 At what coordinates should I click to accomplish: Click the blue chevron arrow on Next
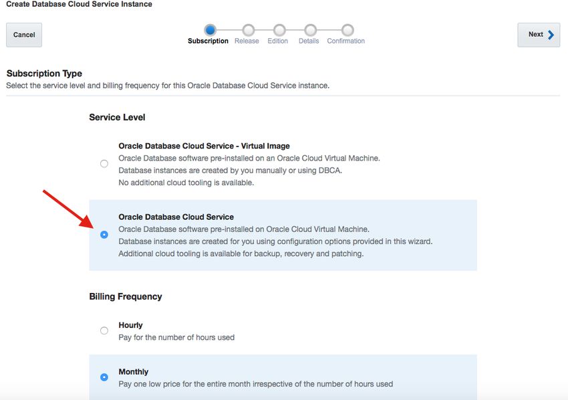click(x=551, y=35)
